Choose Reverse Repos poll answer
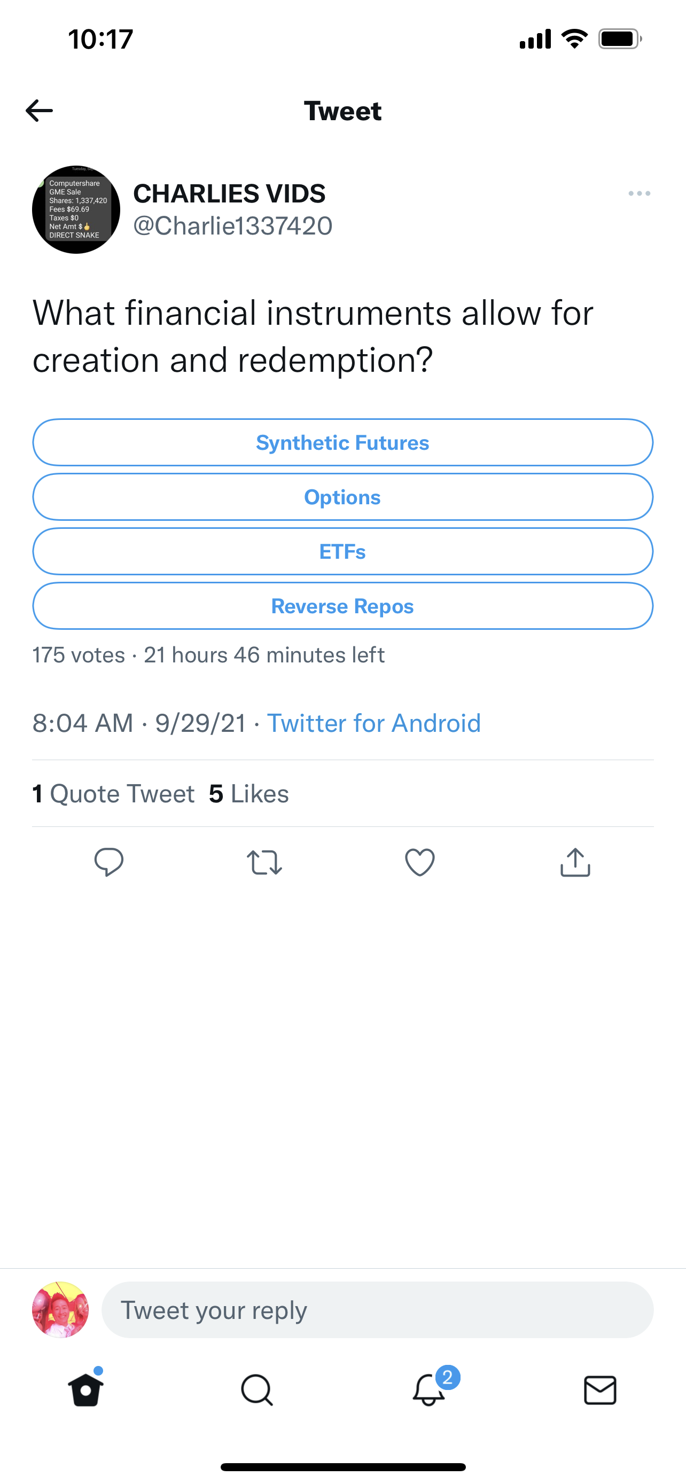The height and width of the screenshot is (1484, 686). coord(342,606)
